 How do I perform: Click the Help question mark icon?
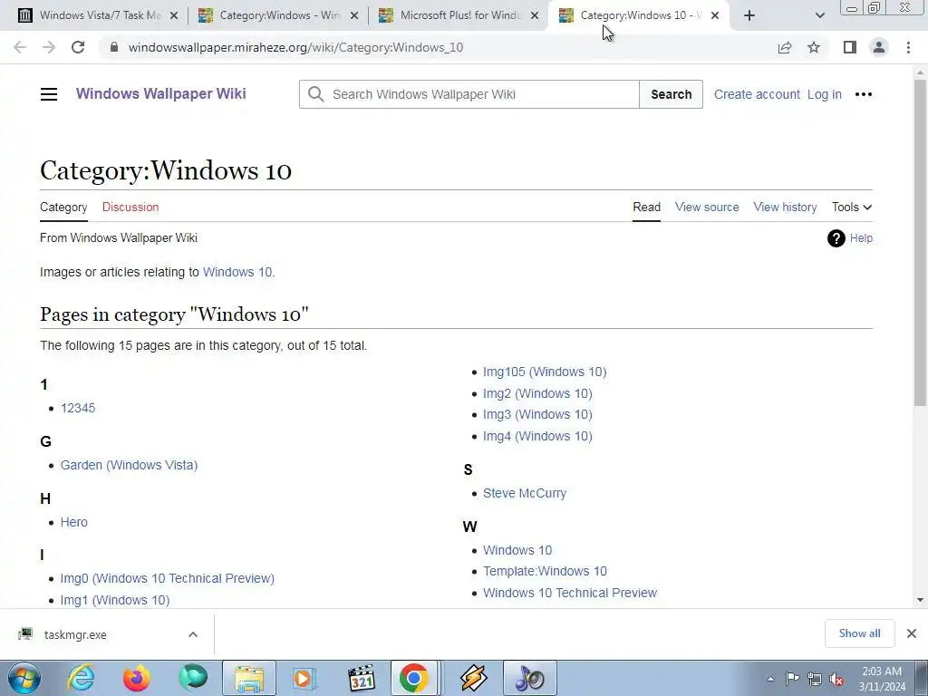tap(836, 238)
